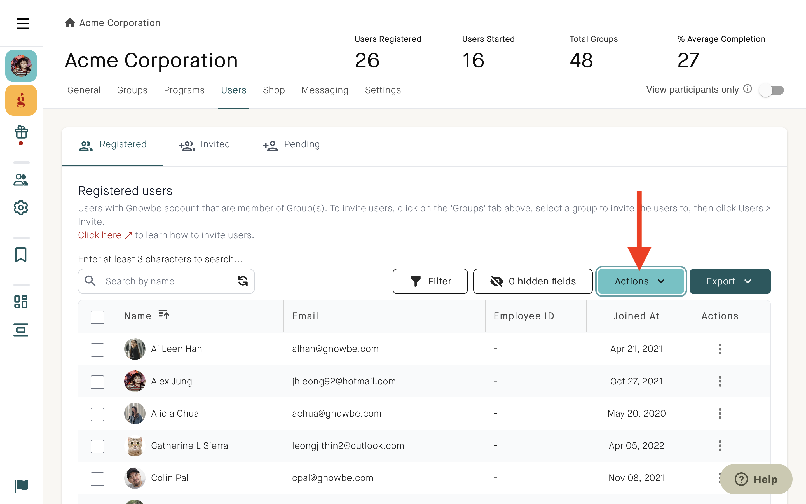This screenshot has width=806, height=504.
Task: Click the refresh icon in search box
Action: [243, 281]
